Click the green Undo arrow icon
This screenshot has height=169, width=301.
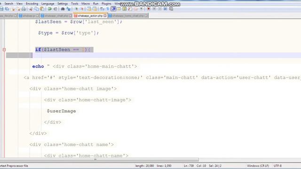pyautogui.click(x=49, y=9)
